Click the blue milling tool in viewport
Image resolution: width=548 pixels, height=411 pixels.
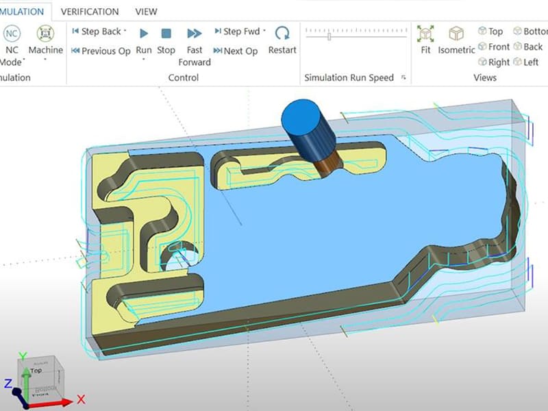[309, 131]
